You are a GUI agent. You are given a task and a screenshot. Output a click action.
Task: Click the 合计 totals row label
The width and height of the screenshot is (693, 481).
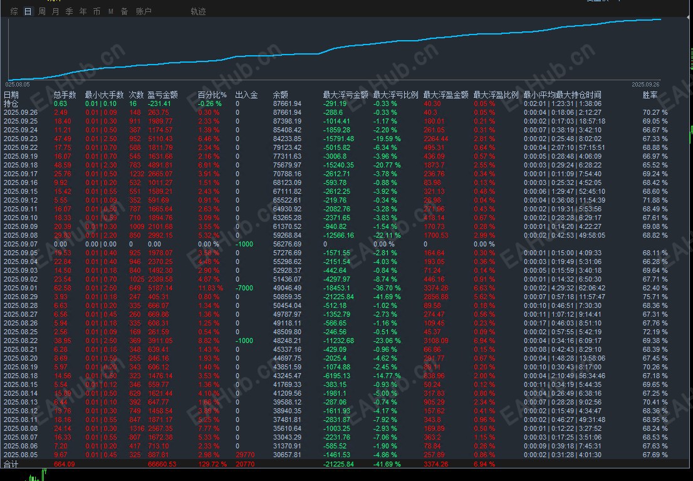pos(11,464)
